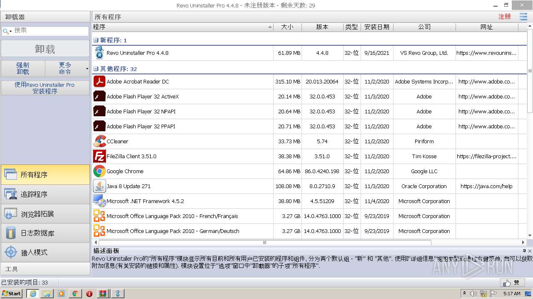The height and width of the screenshot is (299, 533).
Task: Select the Revo Uninstaller Pro 4.4.8 program icon
Action: click(99, 53)
